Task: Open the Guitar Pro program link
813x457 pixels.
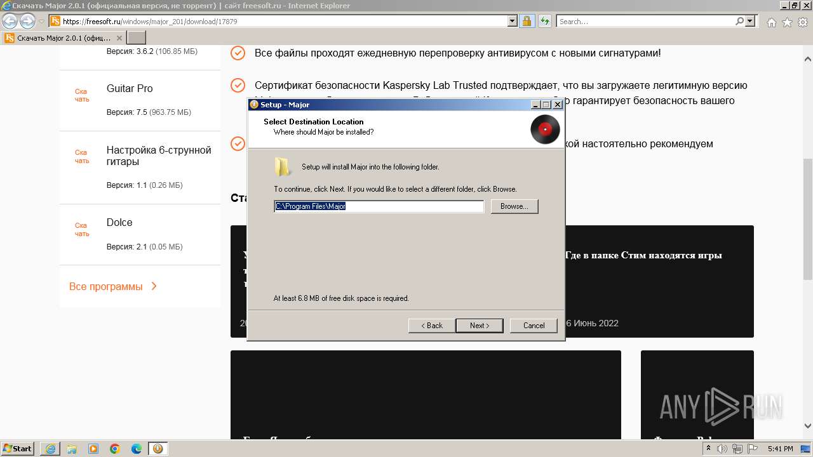Action: click(x=130, y=88)
